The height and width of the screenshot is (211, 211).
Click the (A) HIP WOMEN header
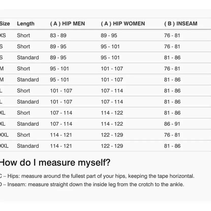tap(123, 24)
